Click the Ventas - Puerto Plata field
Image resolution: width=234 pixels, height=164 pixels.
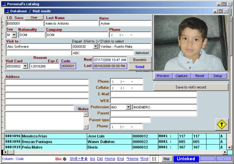pos(125,47)
